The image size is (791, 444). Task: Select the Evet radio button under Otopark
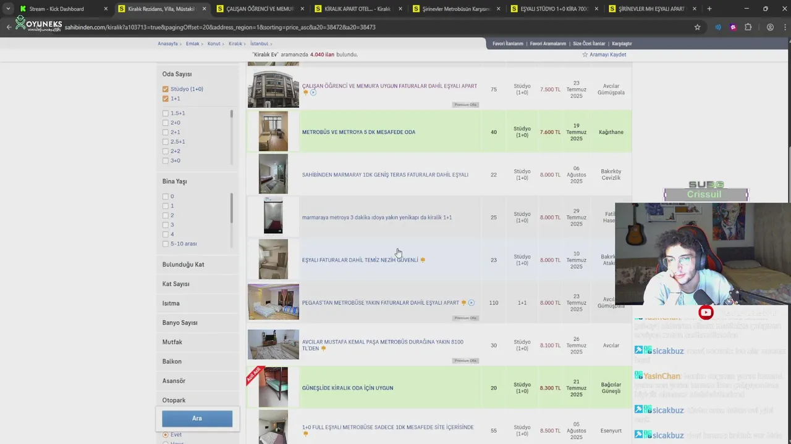[x=165, y=435]
